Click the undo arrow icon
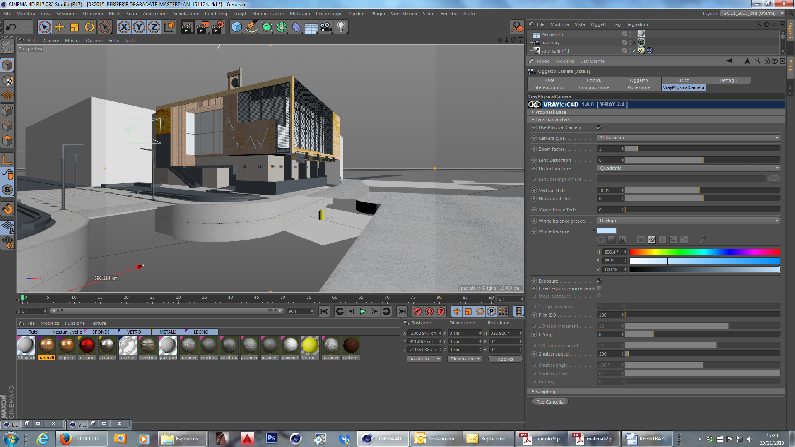The height and width of the screenshot is (447, 795). pos(11,27)
